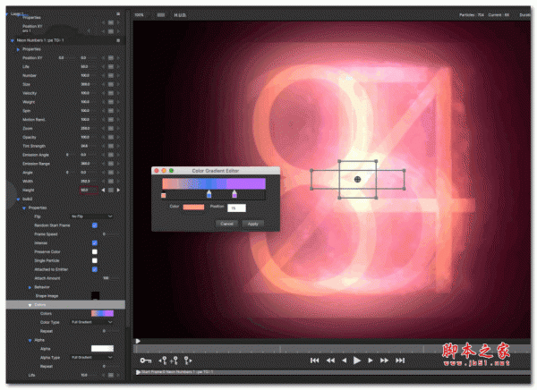537x390 pixels.
Task: Disable the Intense checkbox
Action: click(x=95, y=242)
